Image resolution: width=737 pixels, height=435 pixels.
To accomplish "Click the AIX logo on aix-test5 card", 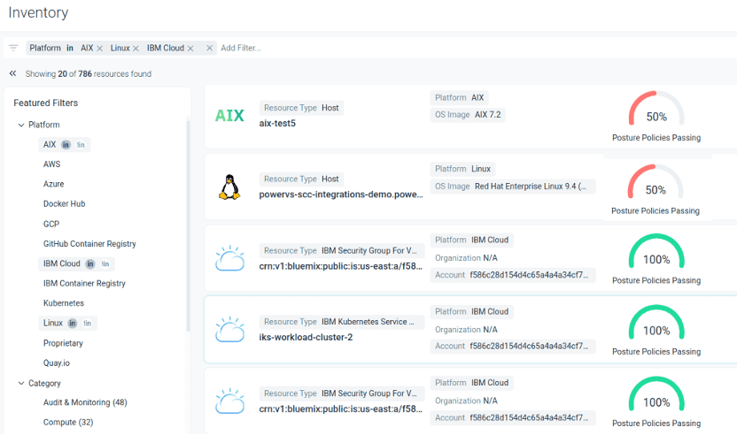I will tap(229, 116).
